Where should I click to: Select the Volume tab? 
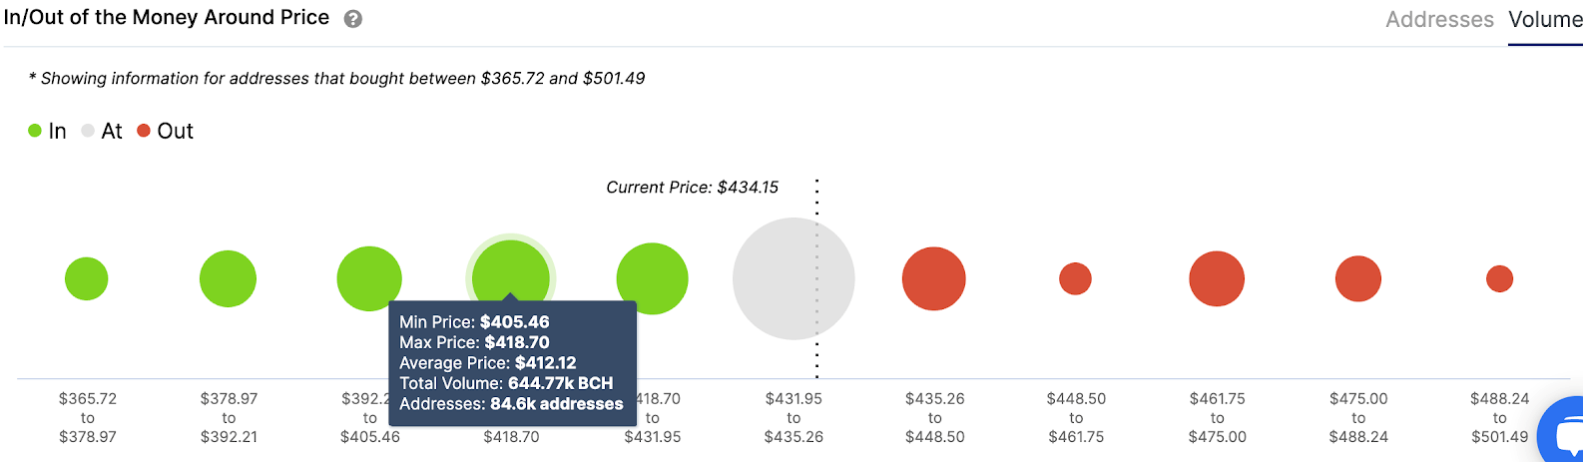(x=1544, y=20)
